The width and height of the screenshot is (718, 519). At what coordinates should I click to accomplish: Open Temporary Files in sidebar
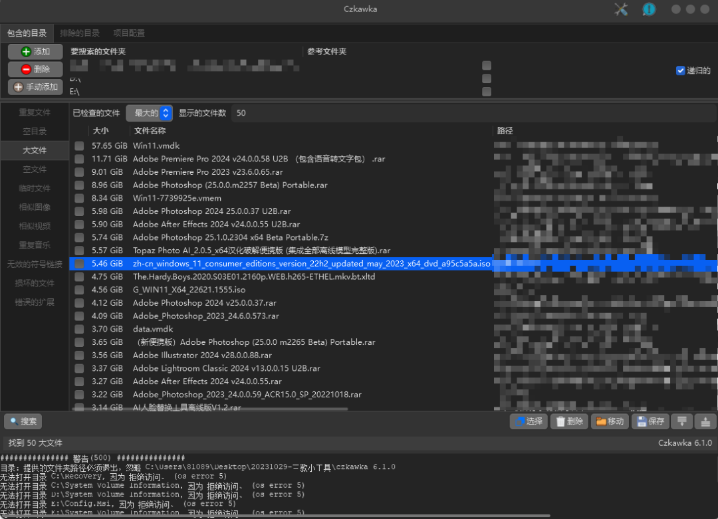35,189
